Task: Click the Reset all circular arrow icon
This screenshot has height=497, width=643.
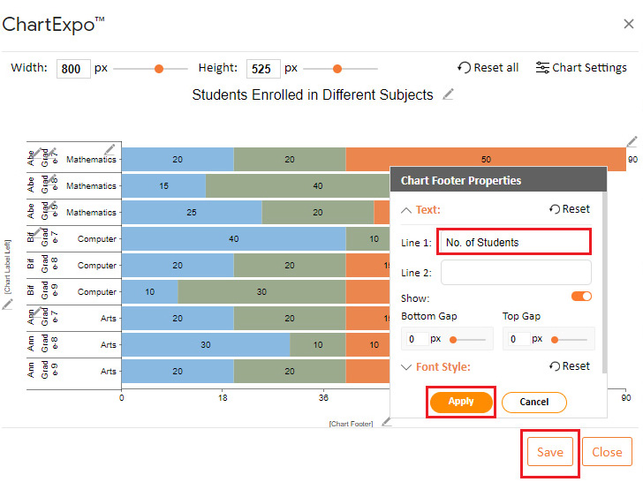Action: click(x=464, y=67)
